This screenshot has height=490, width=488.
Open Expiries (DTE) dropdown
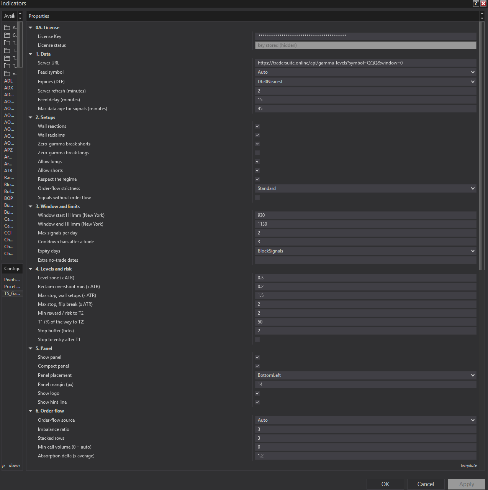pyautogui.click(x=366, y=82)
